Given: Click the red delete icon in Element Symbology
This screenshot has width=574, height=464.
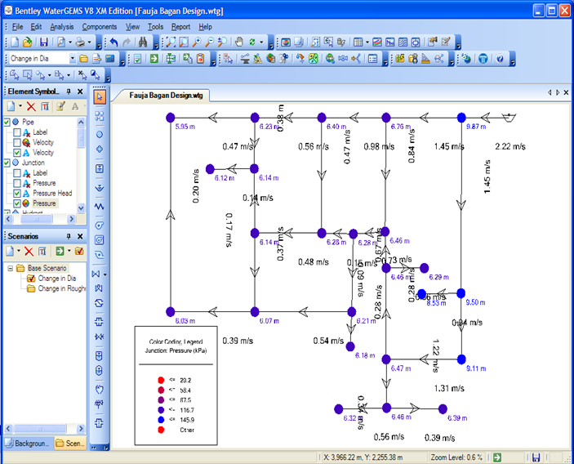Looking at the screenshot, I should point(31,106).
